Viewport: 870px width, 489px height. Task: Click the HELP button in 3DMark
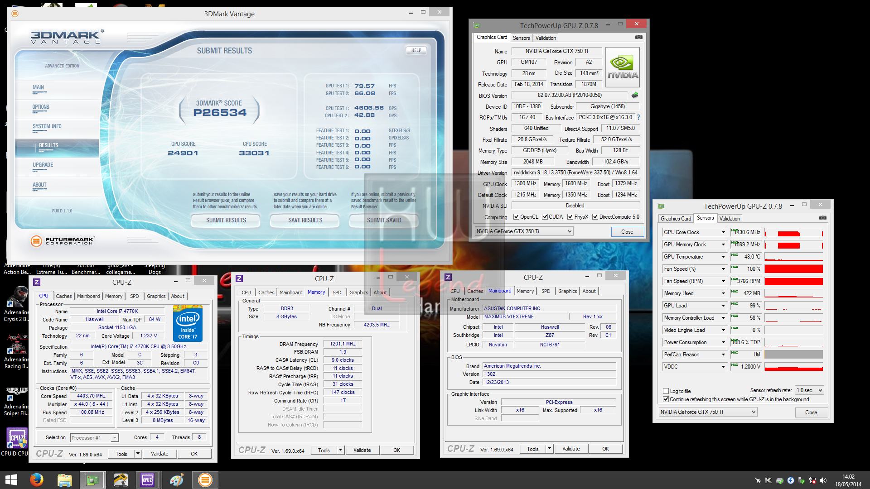[416, 50]
